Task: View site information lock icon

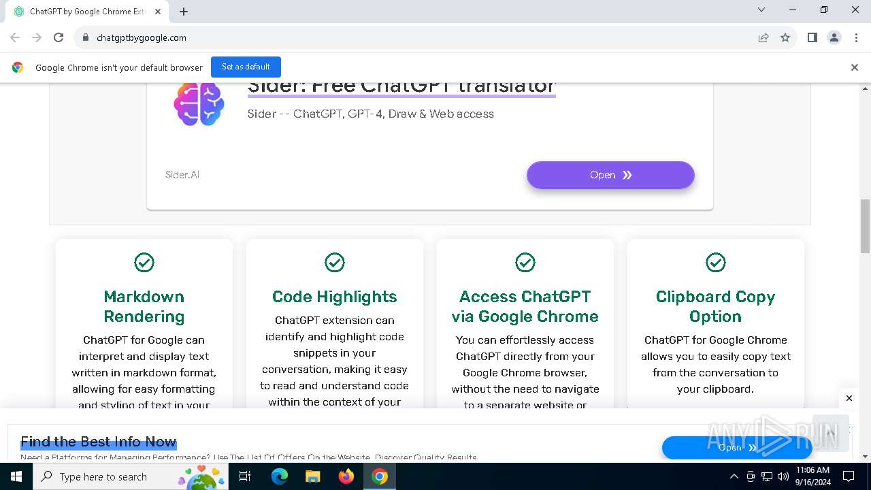Action: 86,37
